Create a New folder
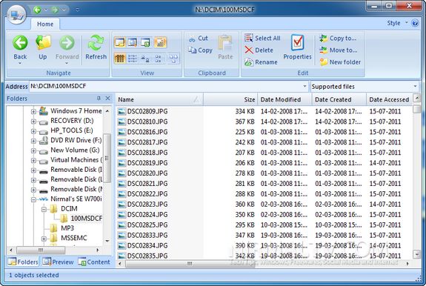This screenshot has height=286, width=426. (340, 62)
